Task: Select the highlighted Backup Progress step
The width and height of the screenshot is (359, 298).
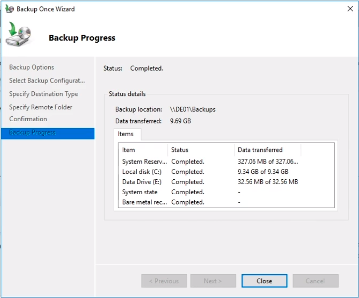Action: click(48, 134)
